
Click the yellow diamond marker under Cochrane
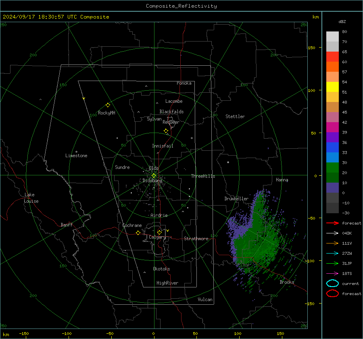click(x=138, y=233)
